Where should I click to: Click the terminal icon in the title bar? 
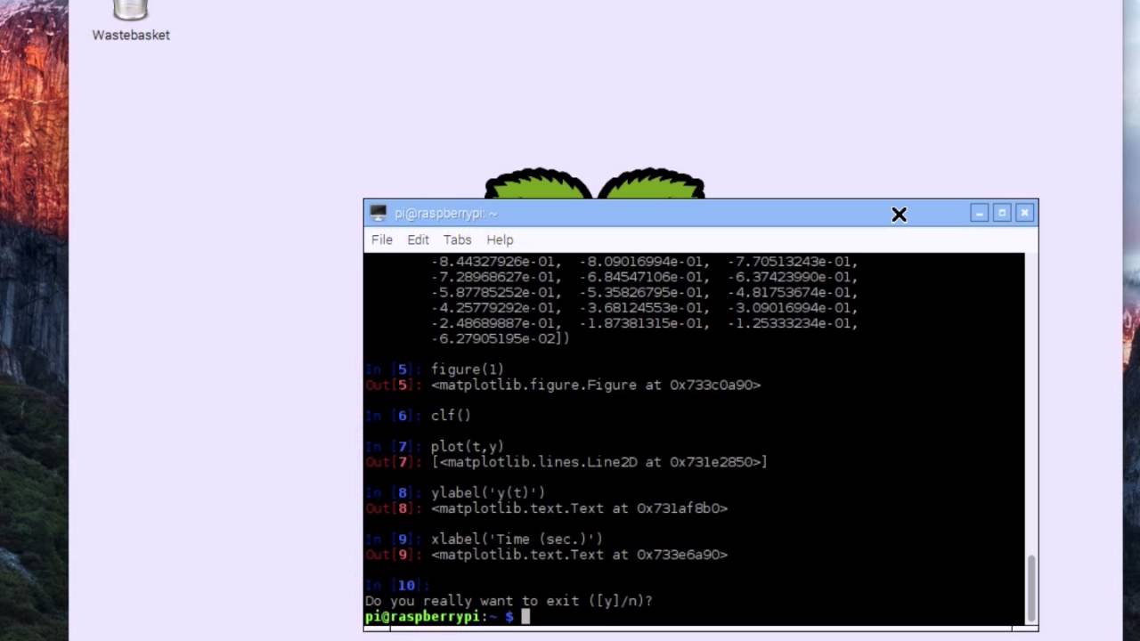click(x=379, y=213)
